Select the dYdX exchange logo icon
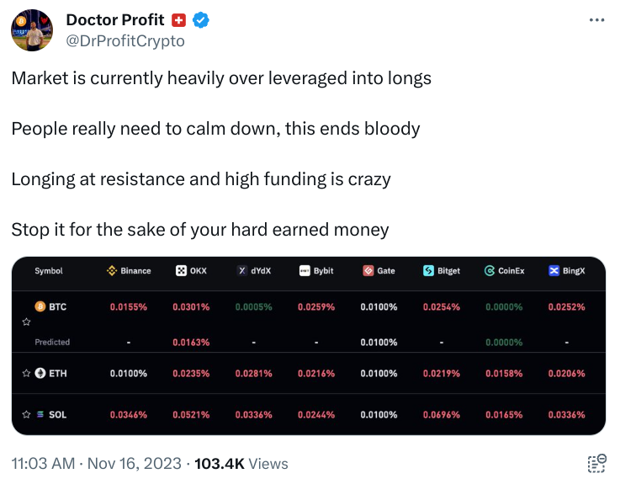 (242, 271)
